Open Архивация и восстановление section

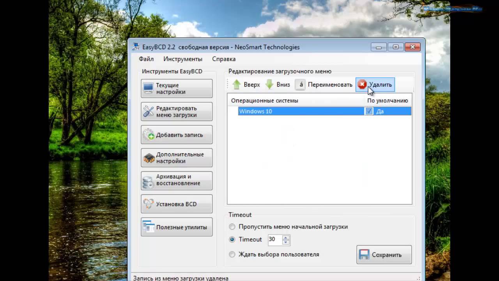(177, 181)
